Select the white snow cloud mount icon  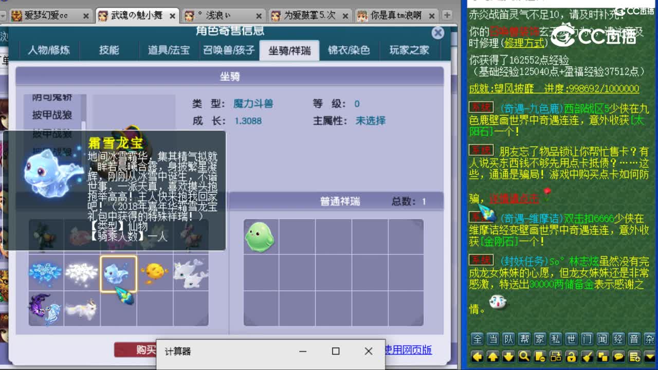pos(82,273)
